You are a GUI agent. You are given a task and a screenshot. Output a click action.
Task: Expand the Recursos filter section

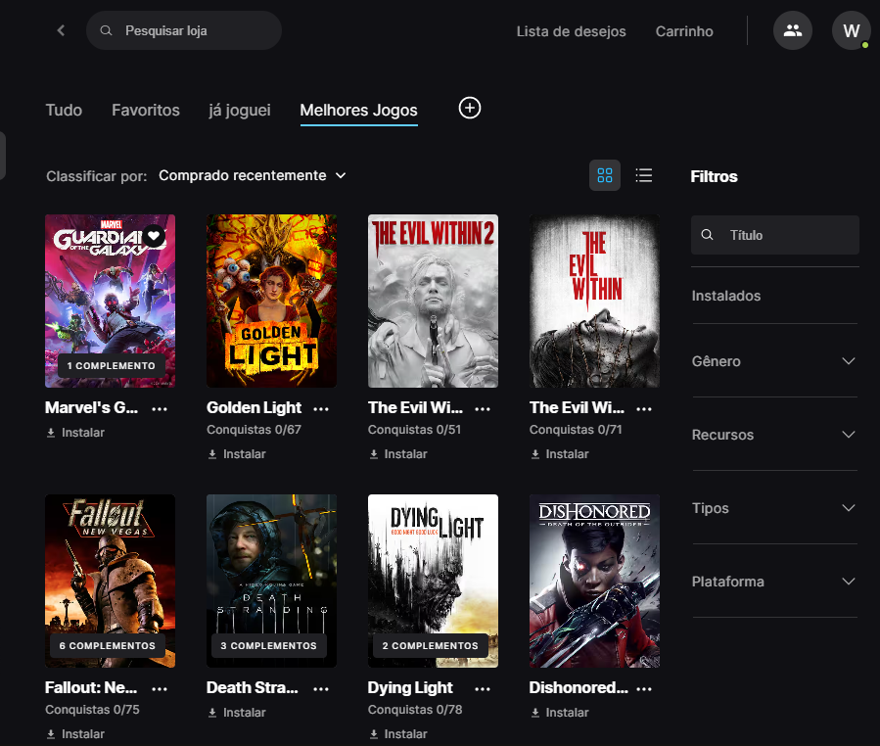(x=774, y=435)
